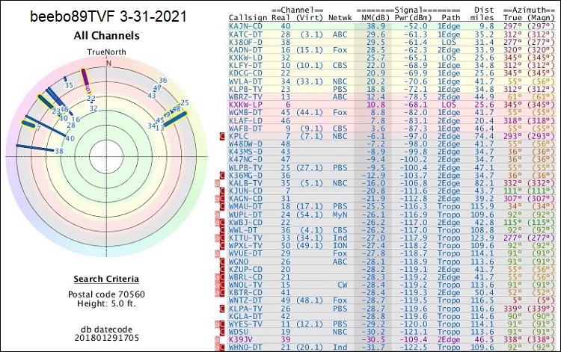561x352 pixels.
Task: Open the KATC-DT callsign link
Action: click(245, 34)
